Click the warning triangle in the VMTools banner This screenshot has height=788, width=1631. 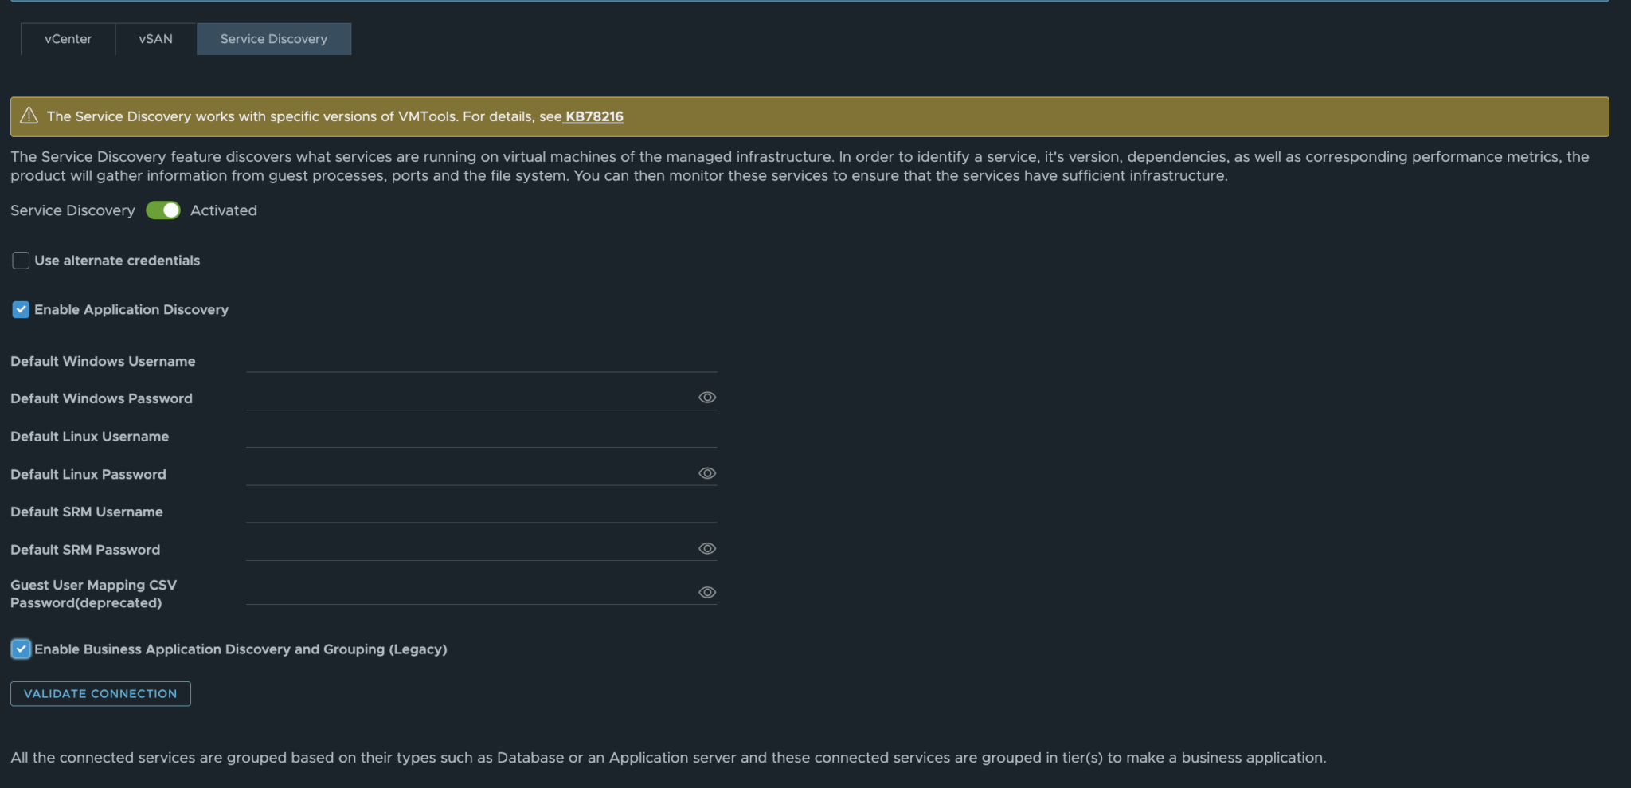click(29, 116)
